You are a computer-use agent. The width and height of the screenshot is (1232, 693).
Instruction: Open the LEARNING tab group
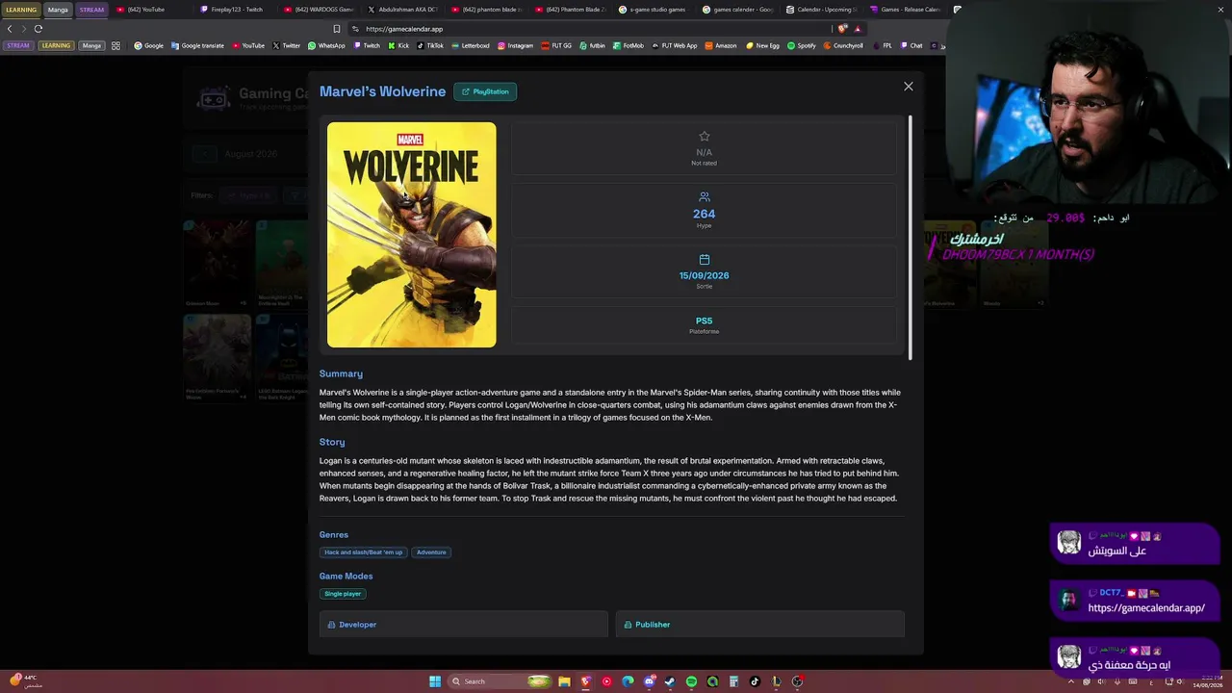pyautogui.click(x=21, y=10)
